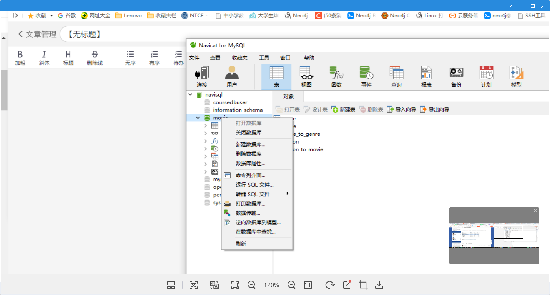Image resolution: width=550 pixels, height=295 pixels.
Task: Open the 帮助 menu in Navicat
Action: coord(309,58)
